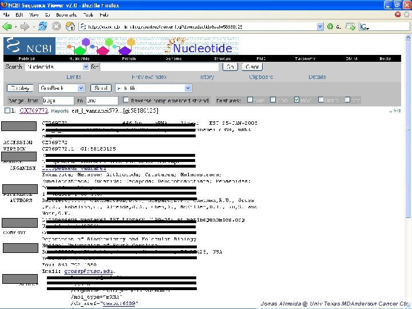Toggle the CDD features checkbox

(x=273, y=100)
